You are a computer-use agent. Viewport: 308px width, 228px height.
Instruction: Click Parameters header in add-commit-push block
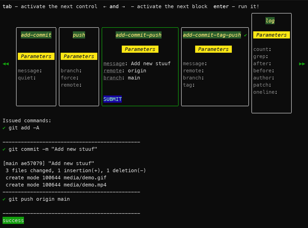click(140, 49)
